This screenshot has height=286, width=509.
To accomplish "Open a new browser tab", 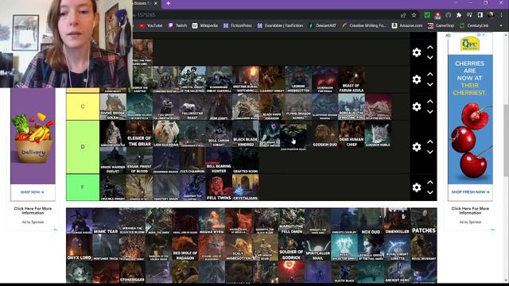I will click(168, 3).
